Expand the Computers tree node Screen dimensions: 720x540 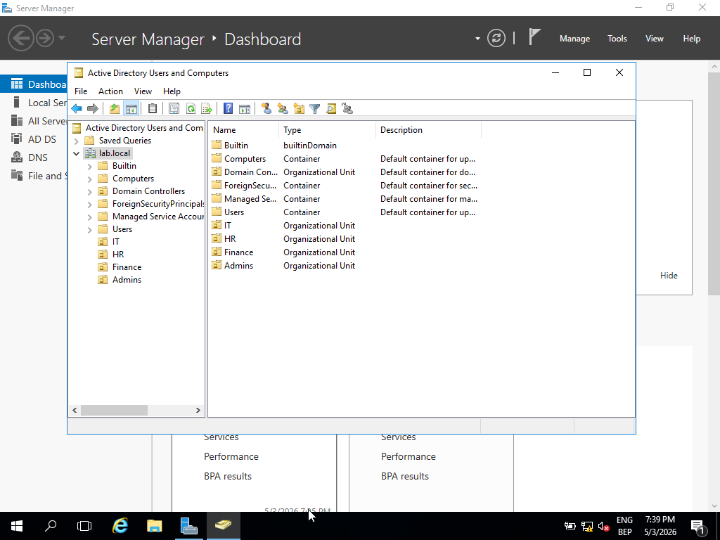[x=90, y=179]
